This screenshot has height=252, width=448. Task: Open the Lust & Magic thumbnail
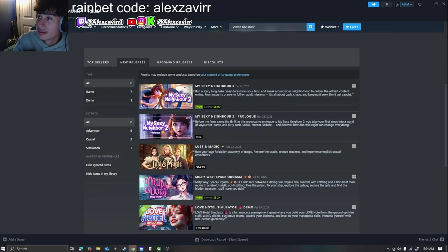coord(166,157)
